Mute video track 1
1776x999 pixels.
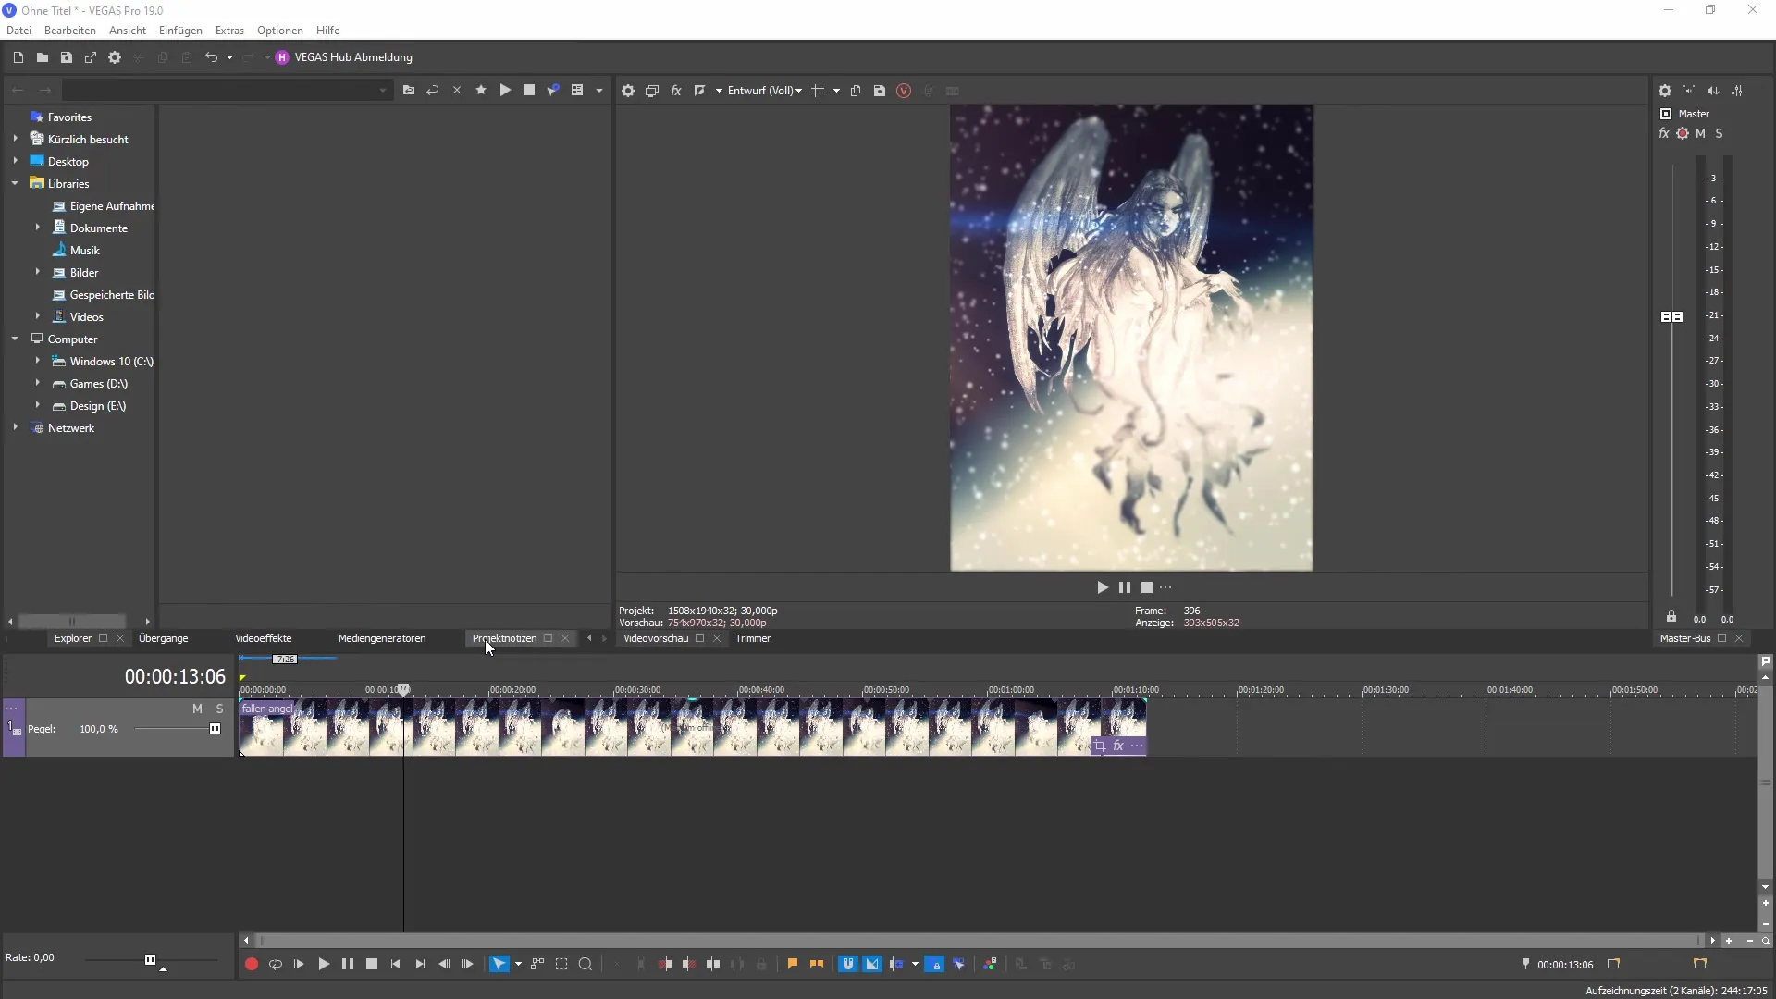coord(197,709)
